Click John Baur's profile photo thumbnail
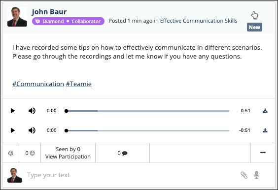Screen dimensions: 278x190 click(17, 17)
